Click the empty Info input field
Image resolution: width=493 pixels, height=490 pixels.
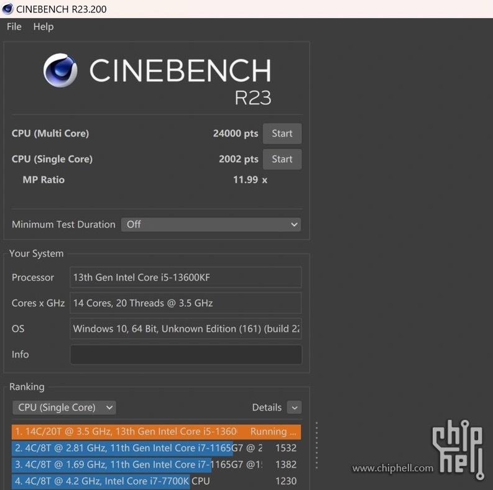pos(186,355)
